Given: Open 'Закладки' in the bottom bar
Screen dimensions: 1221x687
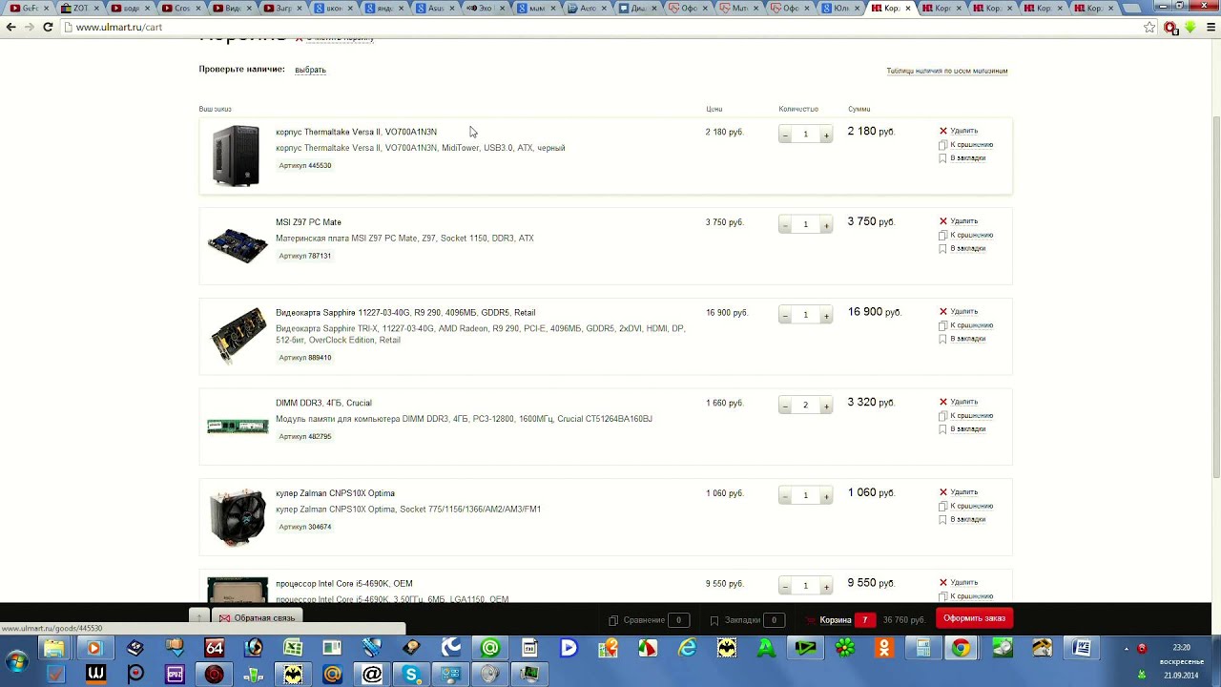Looking at the screenshot, I should pyautogui.click(x=747, y=620).
